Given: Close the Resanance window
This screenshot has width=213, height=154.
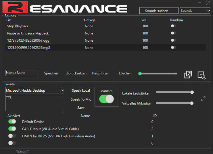Looking at the screenshot, I should [x=208, y=3].
